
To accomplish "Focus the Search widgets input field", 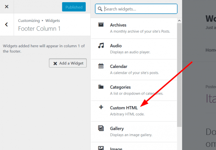I will 139,9.
